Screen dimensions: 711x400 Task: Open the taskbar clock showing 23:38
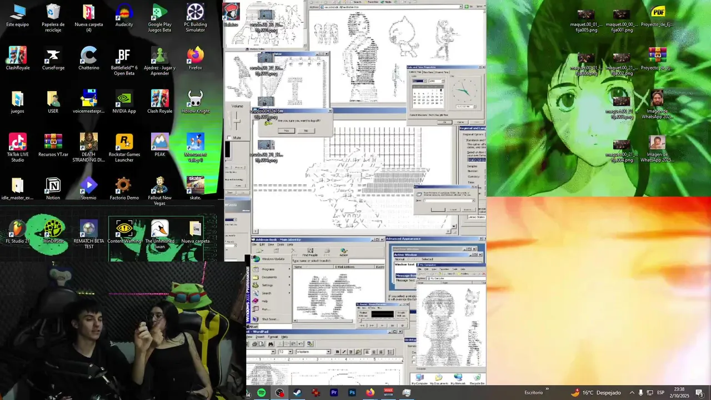coord(679,392)
